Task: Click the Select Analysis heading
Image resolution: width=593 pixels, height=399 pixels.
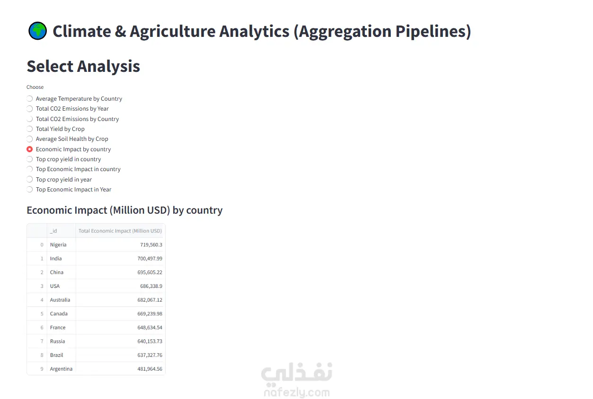Action: (x=83, y=66)
